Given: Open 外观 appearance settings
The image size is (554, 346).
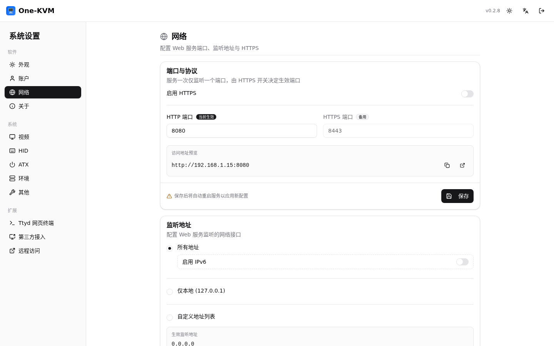Looking at the screenshot, I should click(x=43, y=65).
